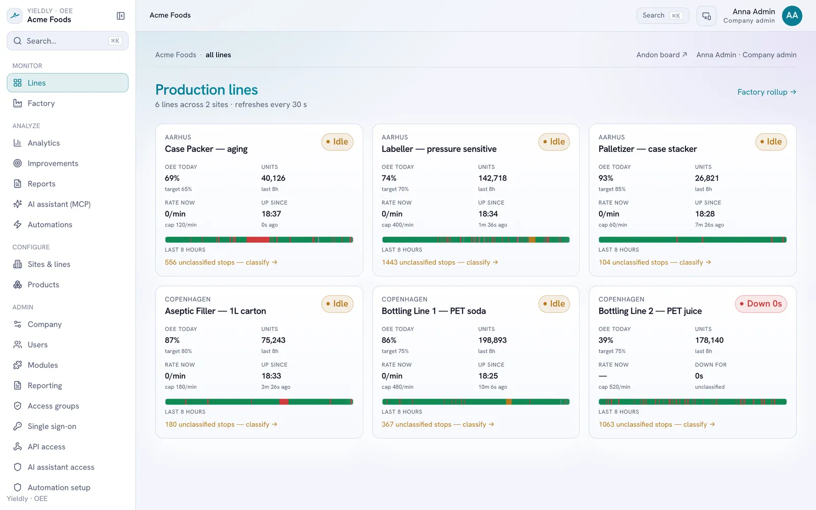Click the Single sign-on key icon
The width and height of the screenshot is (816, 510).
click(17, 426)
